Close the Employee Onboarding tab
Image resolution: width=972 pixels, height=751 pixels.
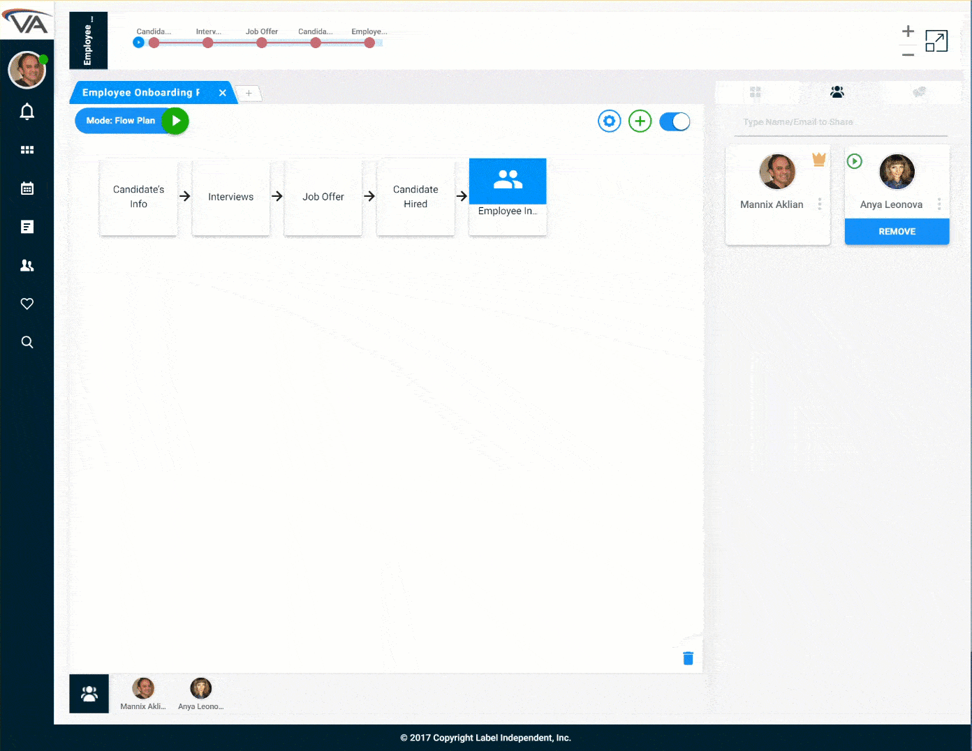[x=223, y=93]
